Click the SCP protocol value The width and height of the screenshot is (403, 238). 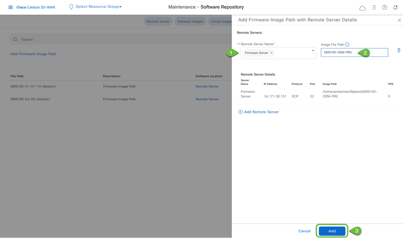295,96
